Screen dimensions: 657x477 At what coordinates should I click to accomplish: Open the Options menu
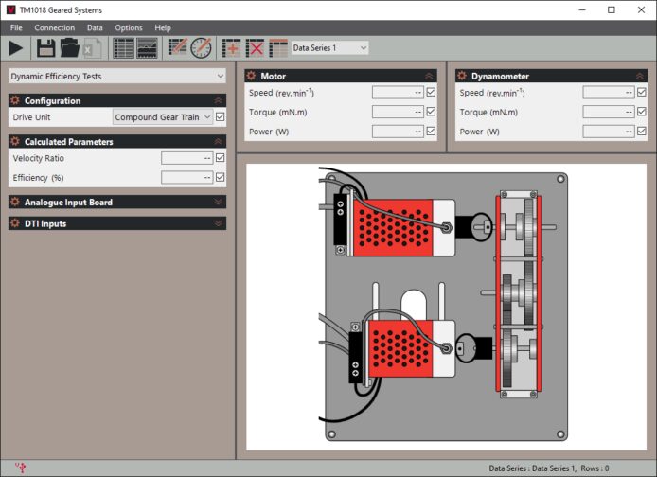[x=129, y=28]
